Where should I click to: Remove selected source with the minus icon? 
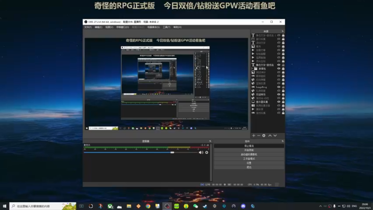pyautogui.click(x=259, y=135)
